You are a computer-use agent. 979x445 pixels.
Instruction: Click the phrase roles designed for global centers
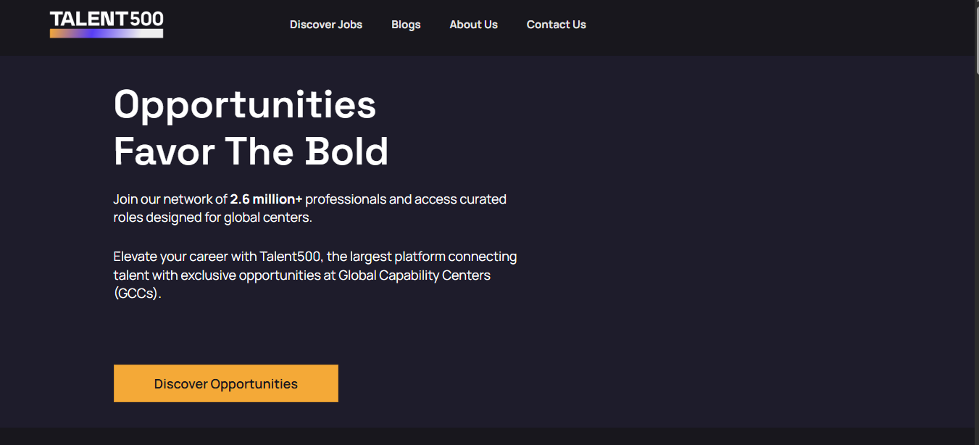[x=213, y=217]
